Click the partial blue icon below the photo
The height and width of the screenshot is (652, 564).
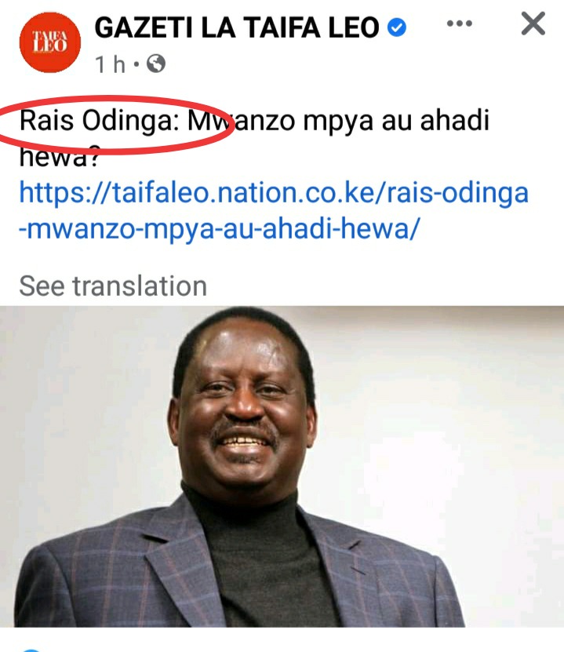[31, 650]
